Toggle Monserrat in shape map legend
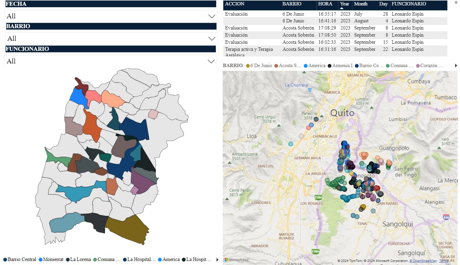Image resolution: width=460 pixels, height=265 pixels. [x=53, y=260]
